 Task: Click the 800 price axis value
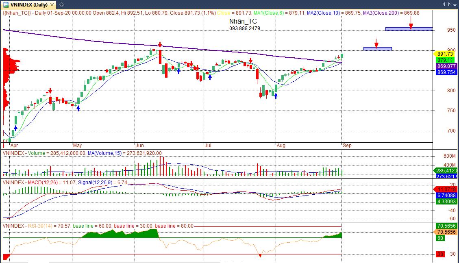coord(451,90)
